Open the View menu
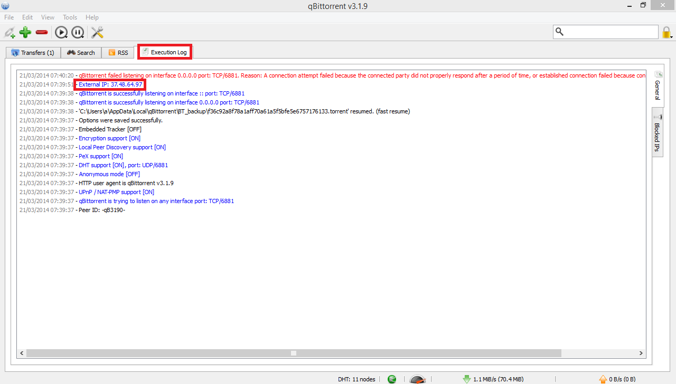Viewport: 676px width, 384px height. coord(48,17)
